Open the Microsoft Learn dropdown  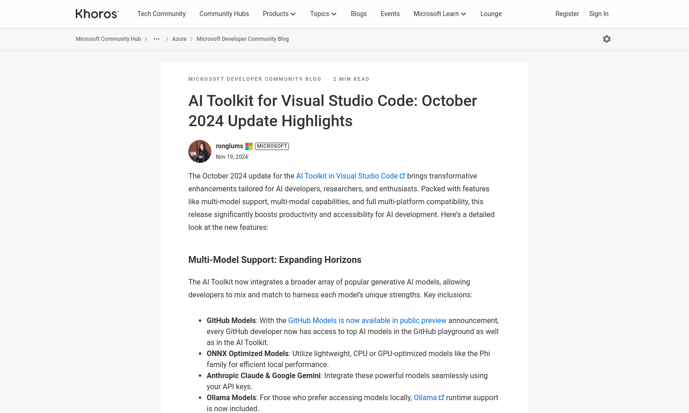tap(440, 14)
